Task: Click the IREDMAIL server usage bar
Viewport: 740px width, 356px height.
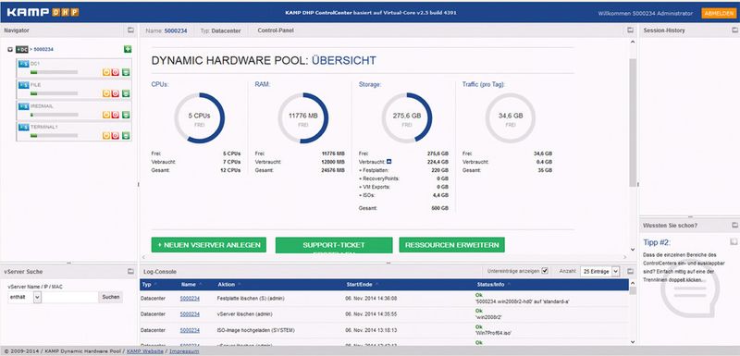Action: 54,115
